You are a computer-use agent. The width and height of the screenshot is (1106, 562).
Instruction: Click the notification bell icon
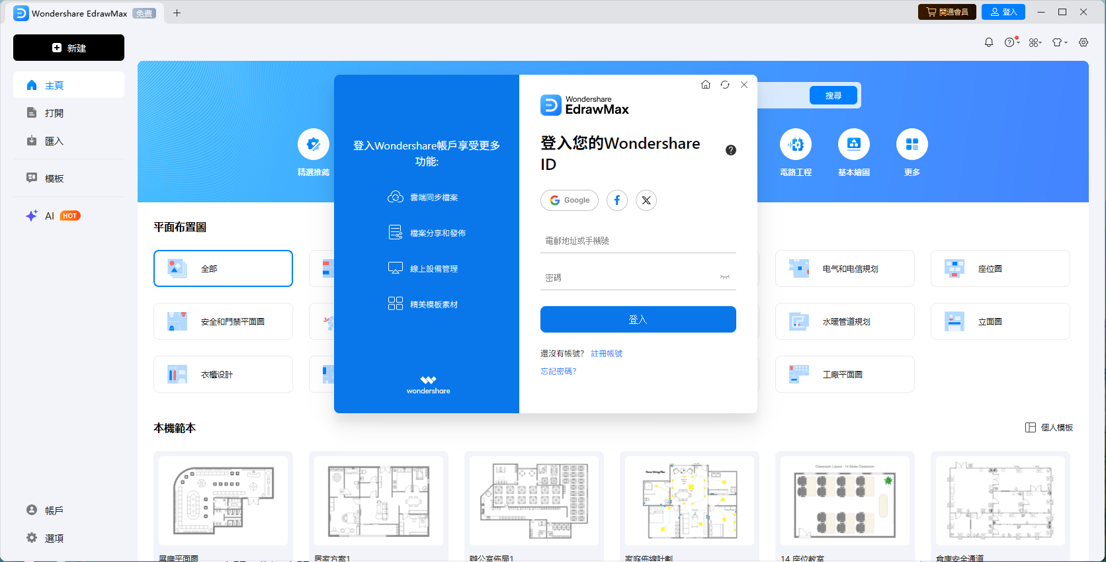(x=989, y=42)
